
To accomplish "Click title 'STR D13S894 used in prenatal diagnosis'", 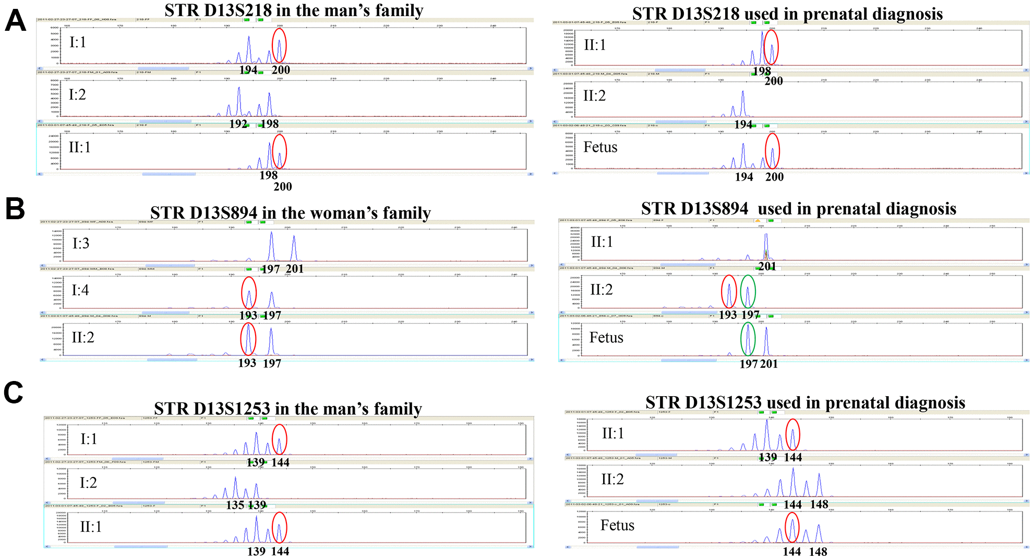I will point(799,208).
